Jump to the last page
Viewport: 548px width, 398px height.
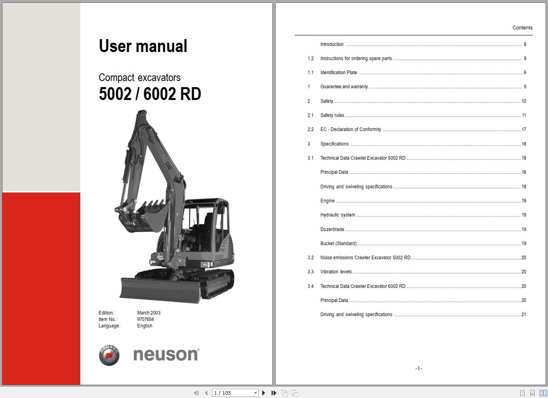(274, 392)
